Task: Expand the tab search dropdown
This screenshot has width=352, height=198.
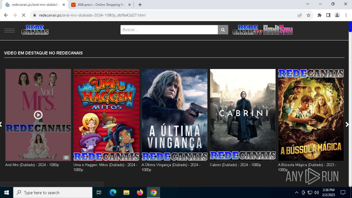Action: tap(308, 4)
